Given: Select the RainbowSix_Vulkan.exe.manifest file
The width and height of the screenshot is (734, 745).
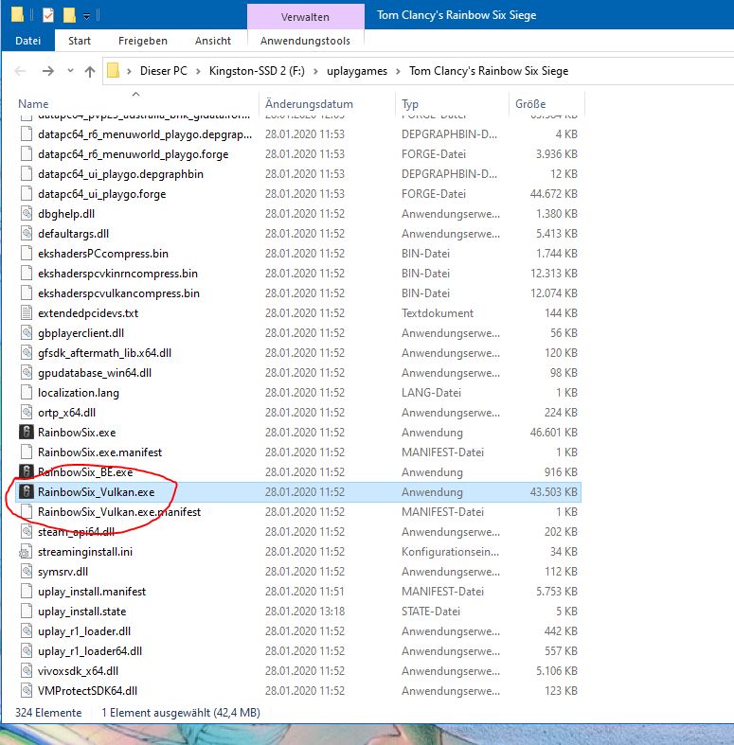Looking at the screenshot, I should click(119, 512).
